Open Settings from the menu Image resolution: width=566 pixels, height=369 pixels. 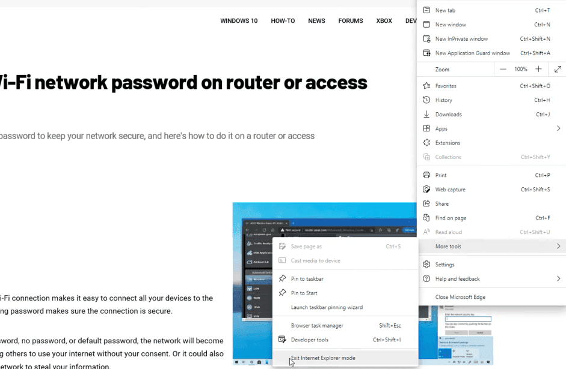[x=491, y=264]
